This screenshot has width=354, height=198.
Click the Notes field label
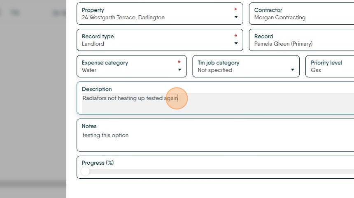[89, 126]
